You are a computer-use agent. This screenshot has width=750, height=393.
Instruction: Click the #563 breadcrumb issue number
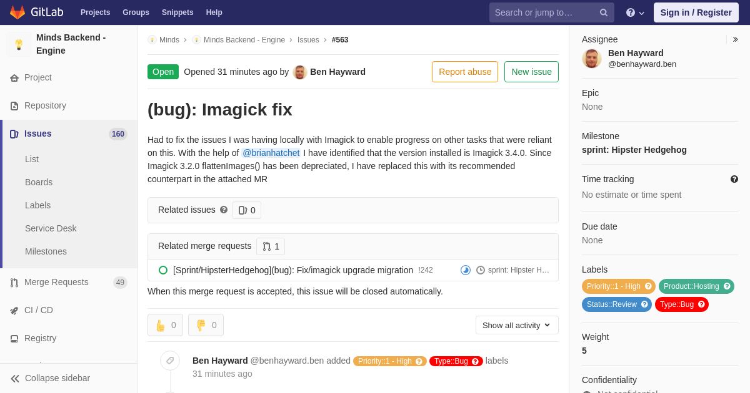pyautogui.click(x=340, y=40)
